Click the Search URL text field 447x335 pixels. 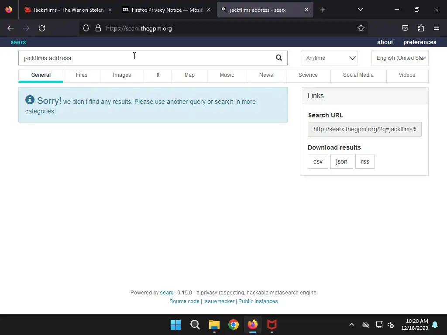click(x=364, y=129)
